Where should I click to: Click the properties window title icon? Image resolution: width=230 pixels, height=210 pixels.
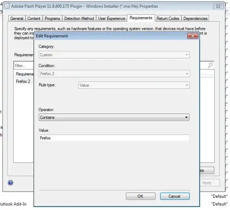pos(6,6)
